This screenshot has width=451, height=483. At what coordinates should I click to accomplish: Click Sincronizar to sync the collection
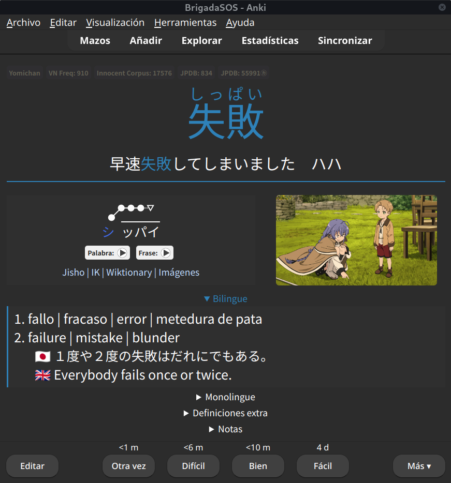(x=345, y=40)
